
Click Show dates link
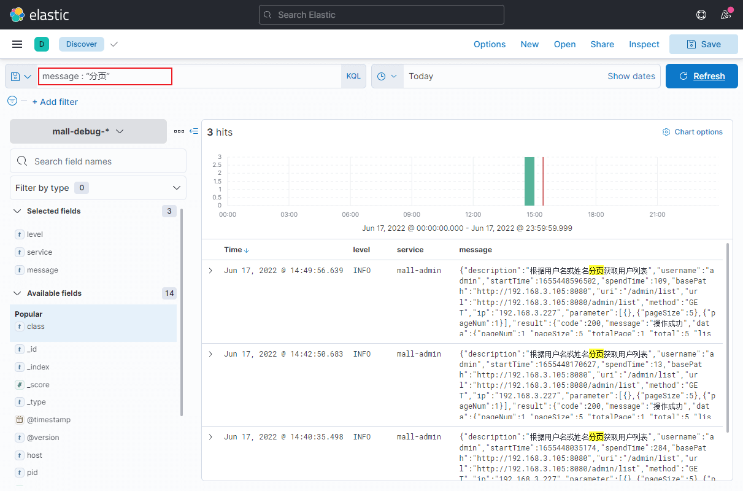631,76
